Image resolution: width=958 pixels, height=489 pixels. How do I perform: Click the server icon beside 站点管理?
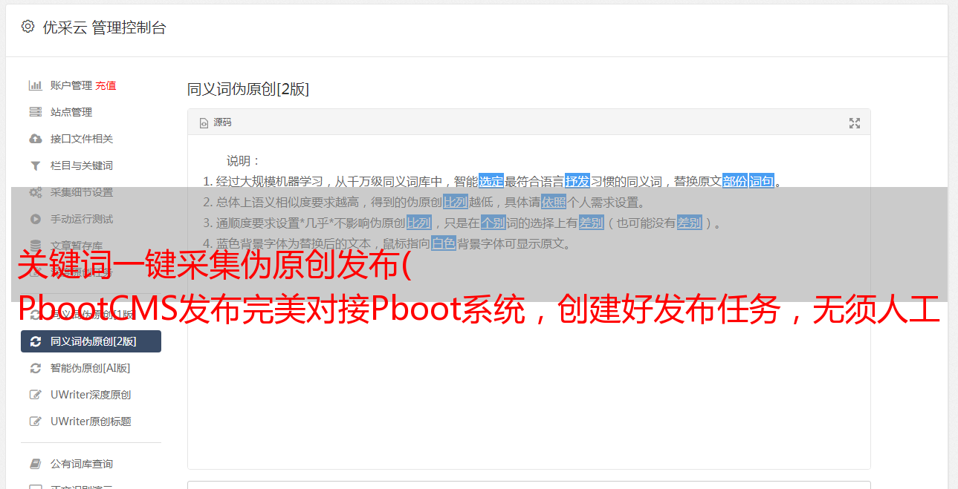35,112
